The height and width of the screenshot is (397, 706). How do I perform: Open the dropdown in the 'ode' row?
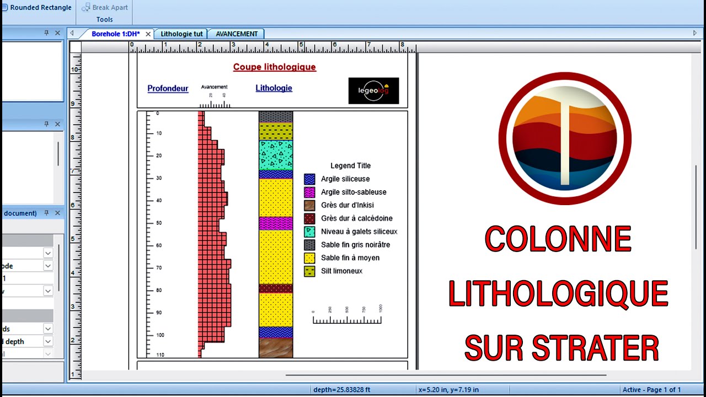point(48,266)
